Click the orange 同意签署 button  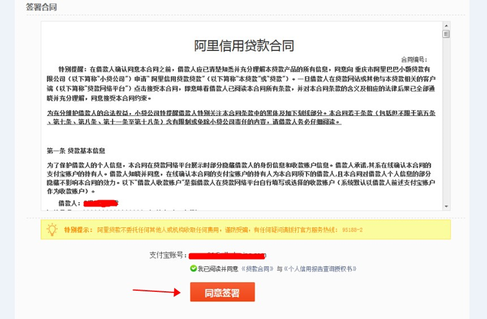tap(222, 291)
